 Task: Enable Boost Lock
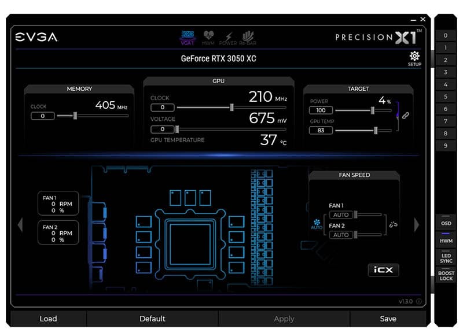446,276
